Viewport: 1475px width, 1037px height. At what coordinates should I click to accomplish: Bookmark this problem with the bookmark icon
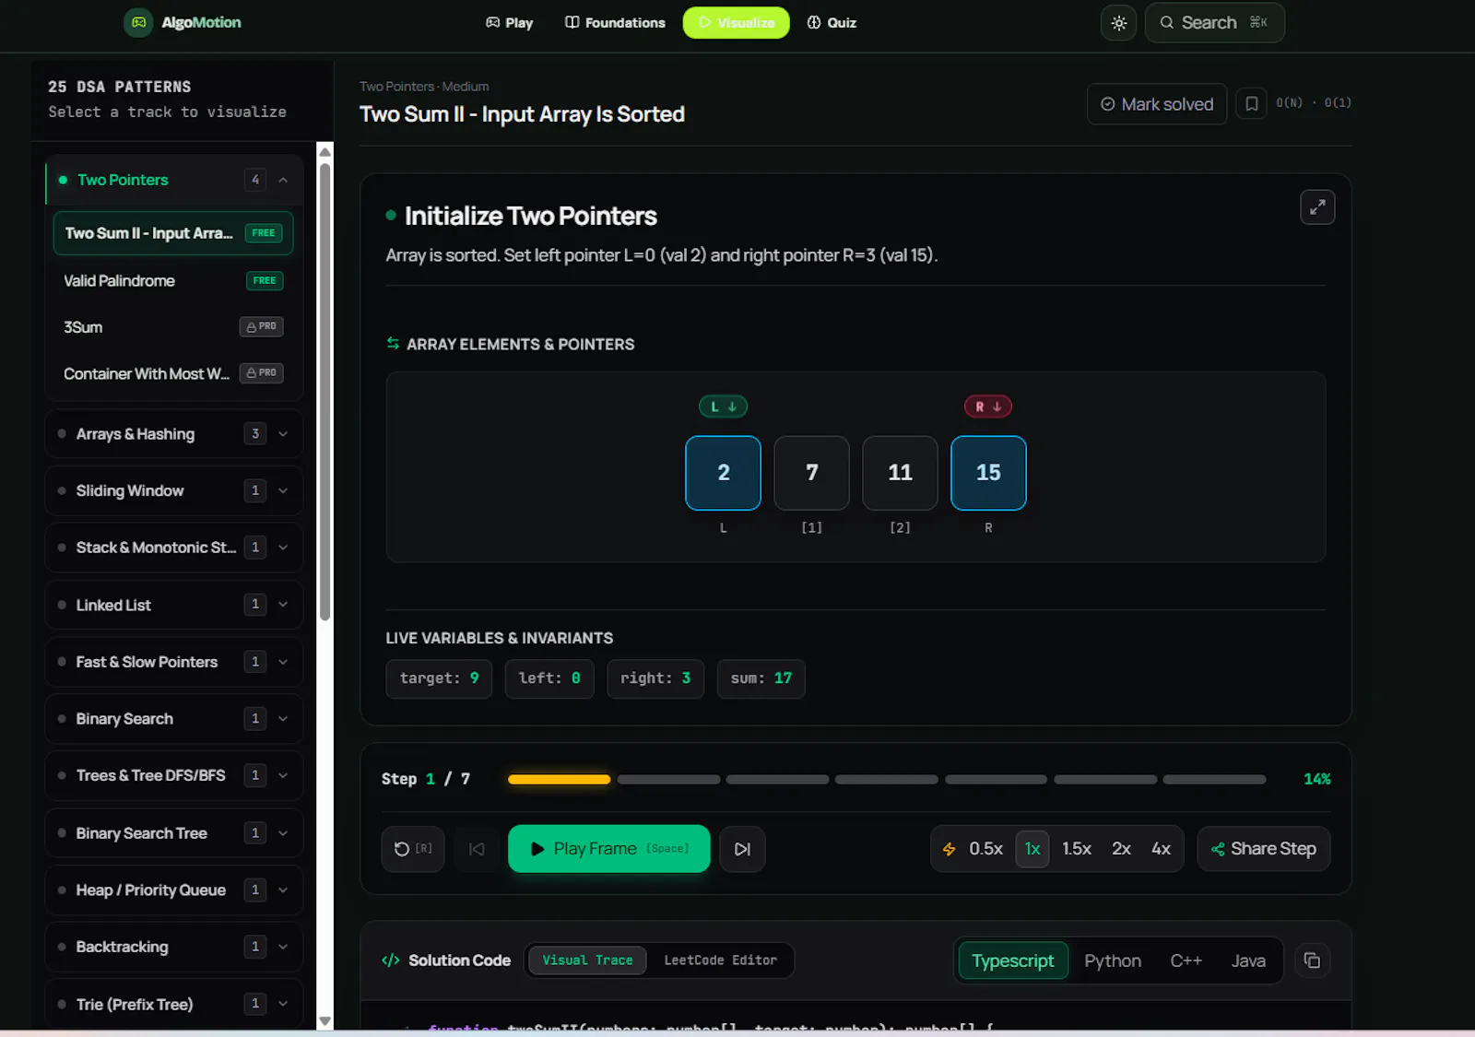tap(1251, 104)
